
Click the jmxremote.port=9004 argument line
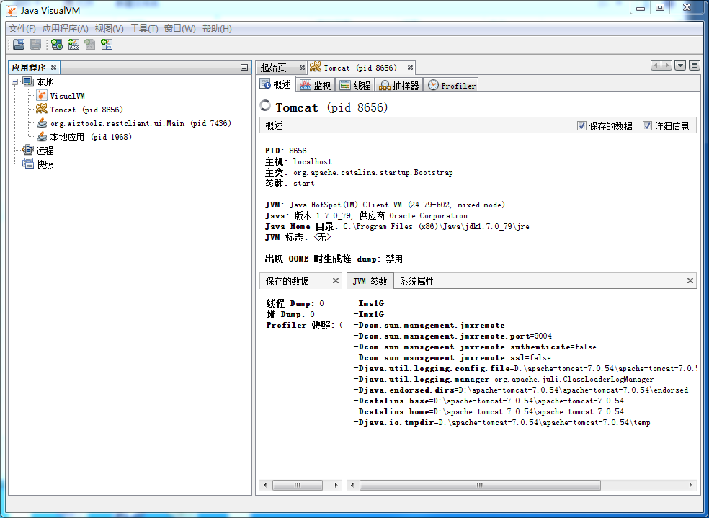tap(452, 336)
